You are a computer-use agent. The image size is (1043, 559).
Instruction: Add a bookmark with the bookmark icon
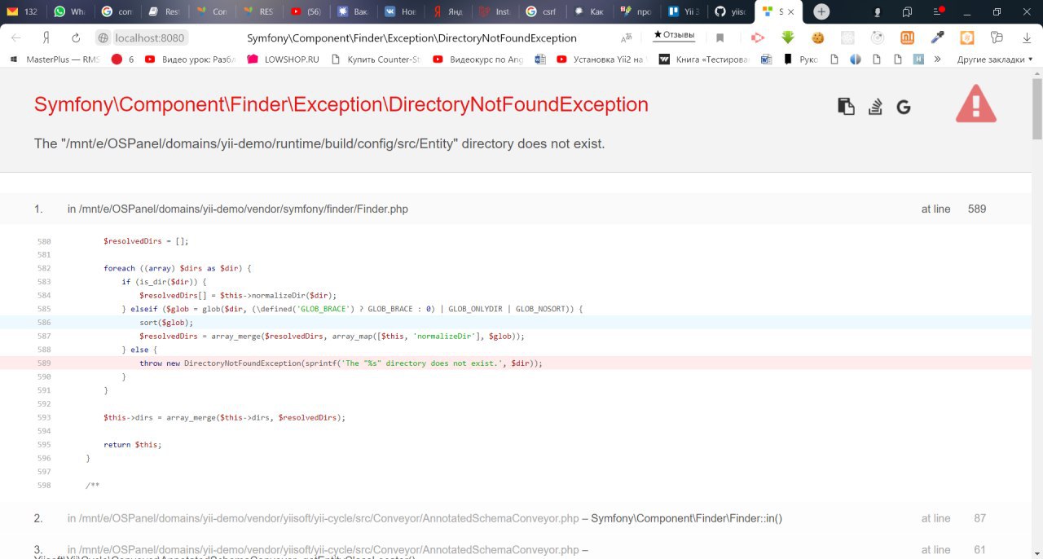click(720, 37)
